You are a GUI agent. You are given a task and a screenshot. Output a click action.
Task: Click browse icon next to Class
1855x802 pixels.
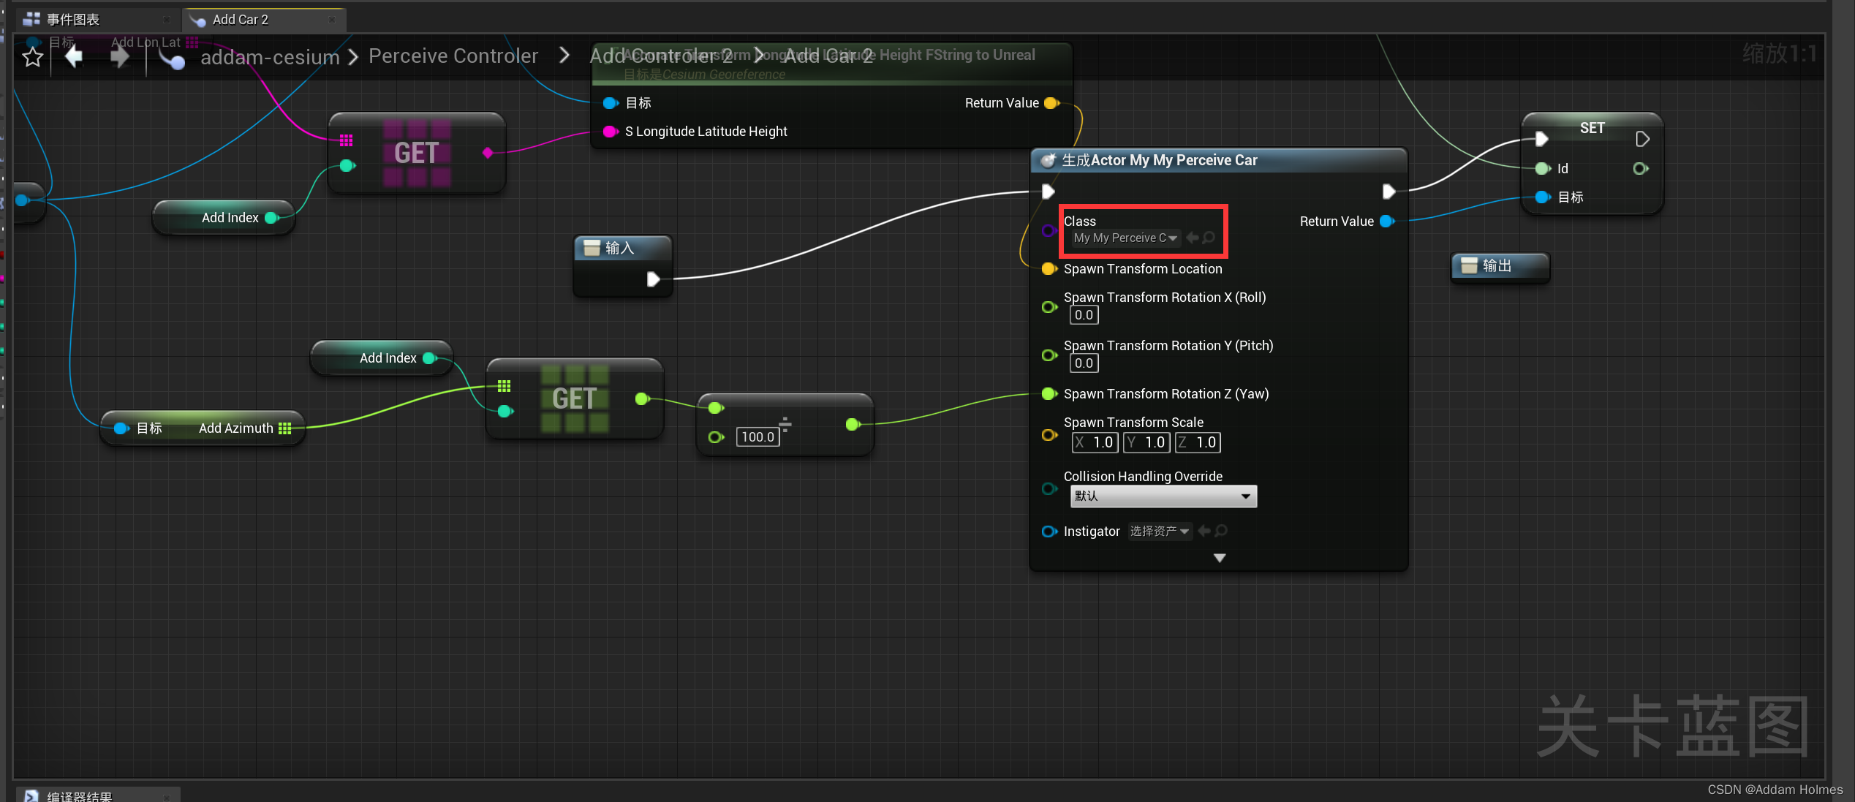1209,238
